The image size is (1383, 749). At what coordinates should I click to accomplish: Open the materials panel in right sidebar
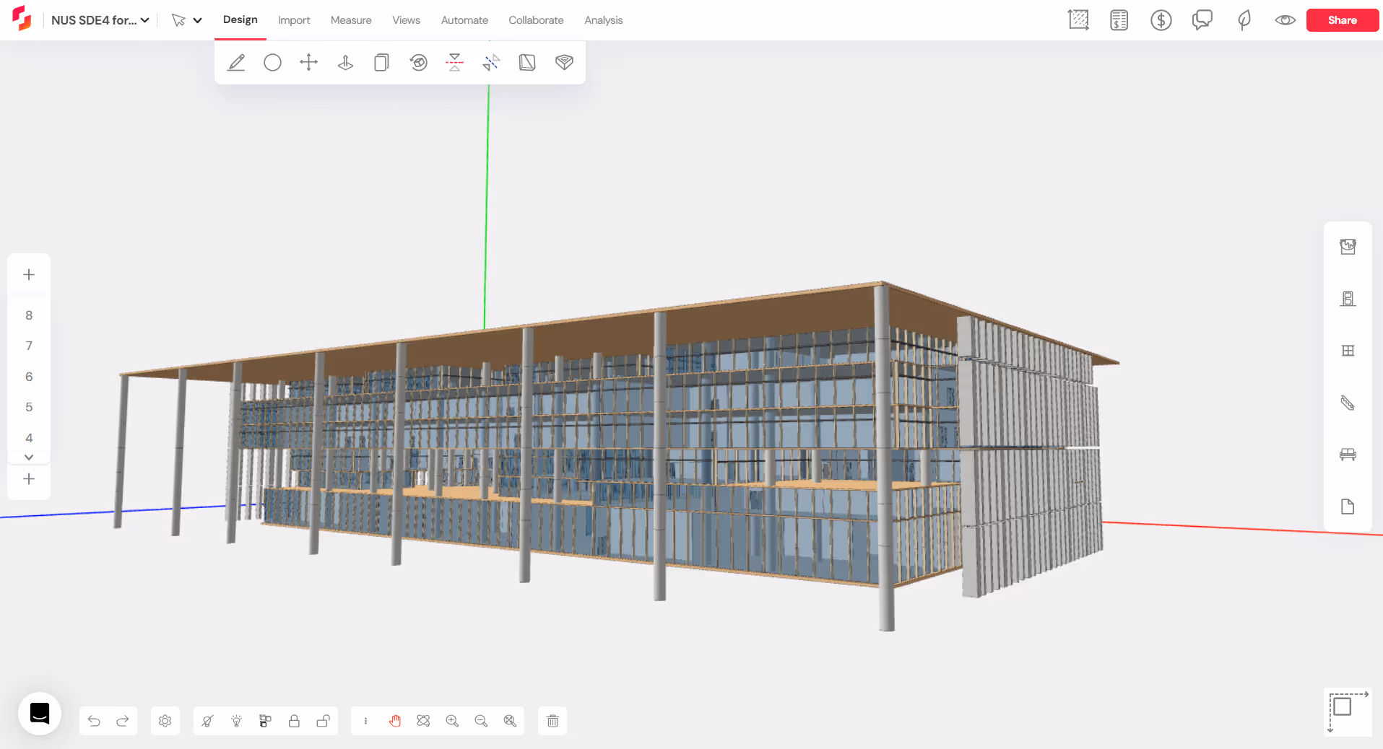click(1348, 247)
